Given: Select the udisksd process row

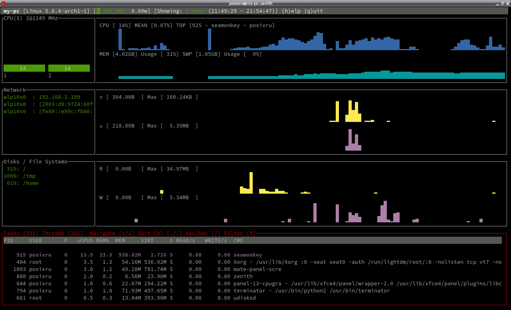Looking at the screenshot, I should point(253,298).
